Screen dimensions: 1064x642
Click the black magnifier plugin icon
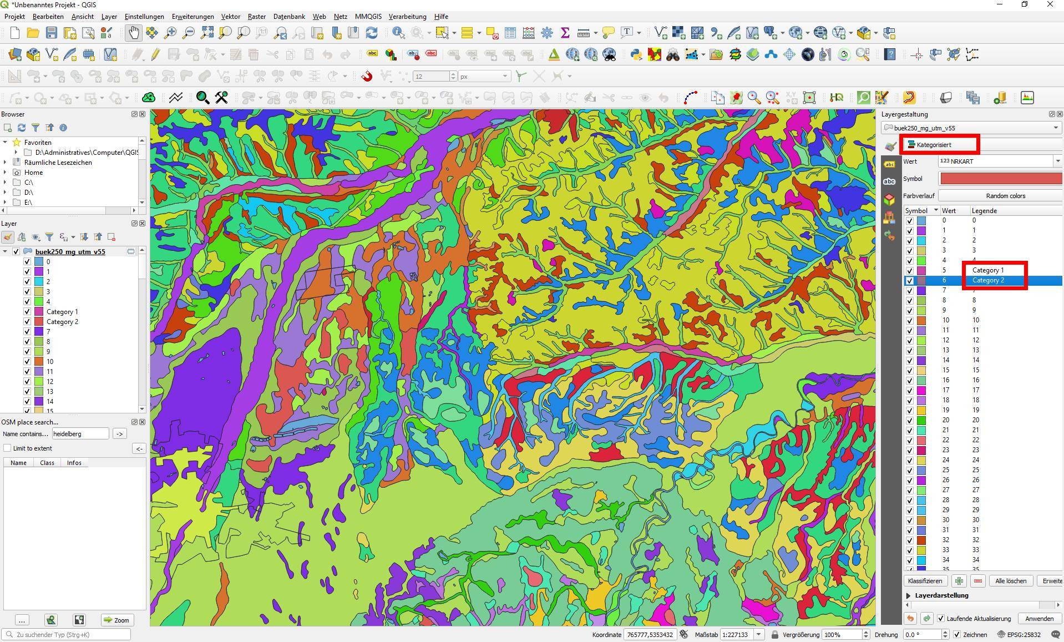202,98
